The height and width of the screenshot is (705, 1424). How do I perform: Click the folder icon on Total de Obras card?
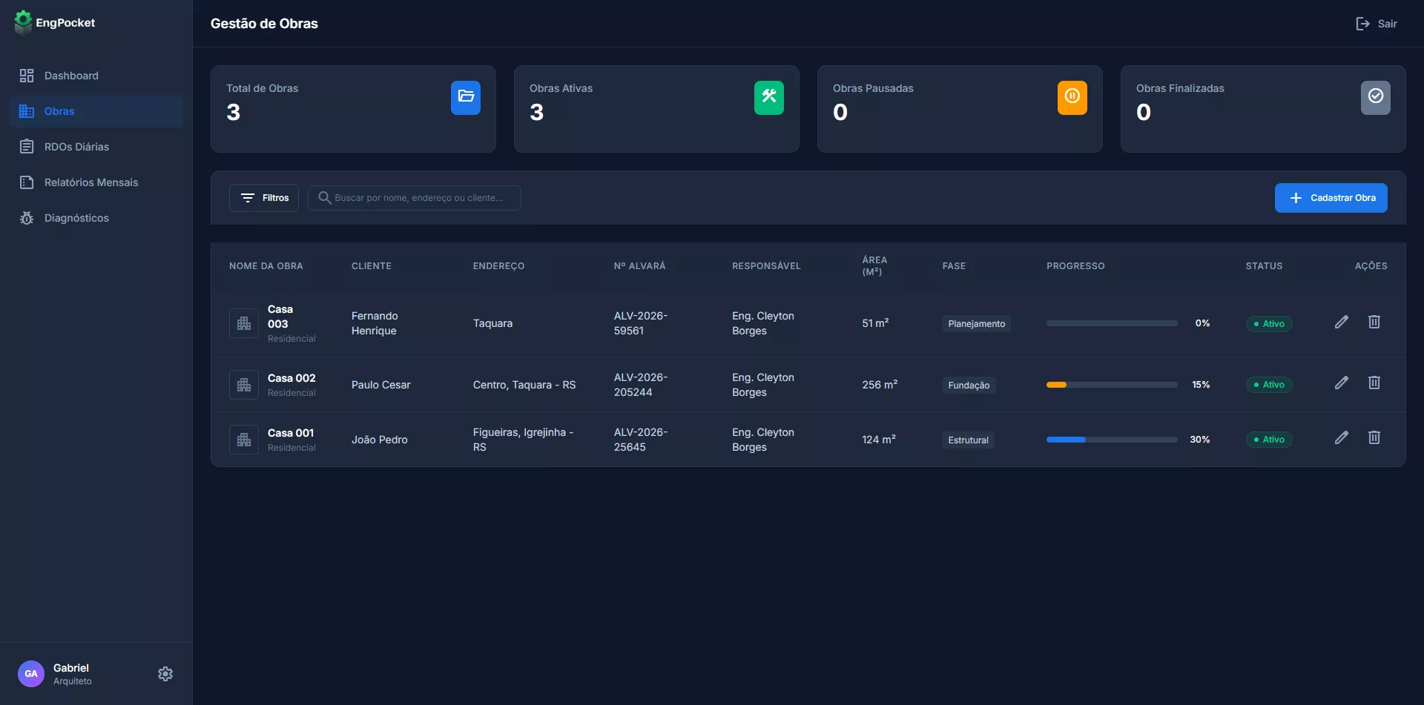tap(465, 97)
